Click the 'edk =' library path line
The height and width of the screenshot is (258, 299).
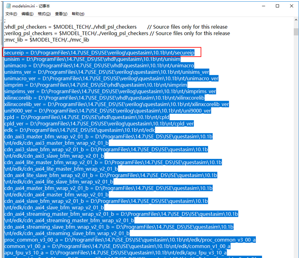(x=80, y=130)
